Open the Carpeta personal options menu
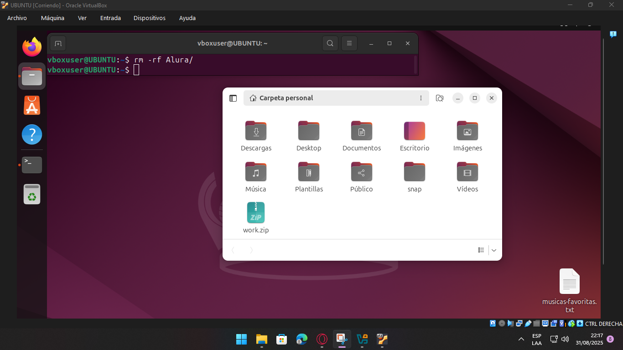This screenshot has height=350, width=623. 421,98
